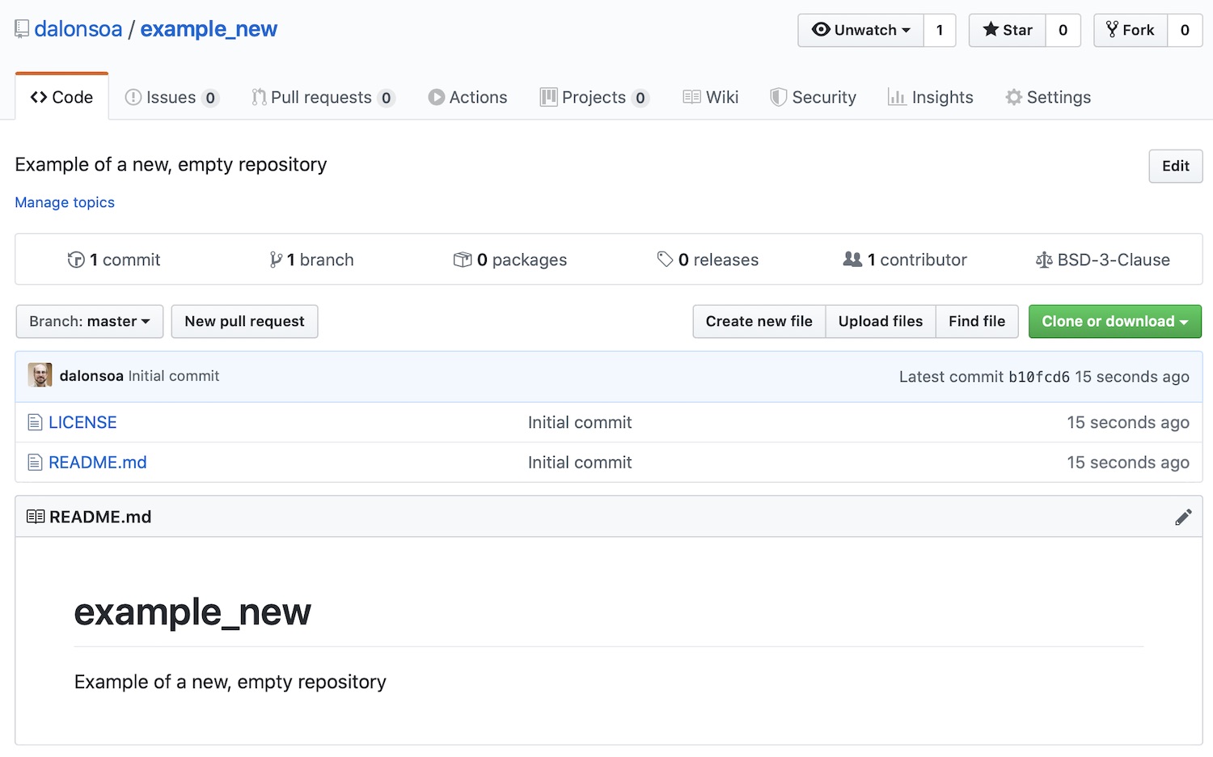Switch to the Code tab

61,97
